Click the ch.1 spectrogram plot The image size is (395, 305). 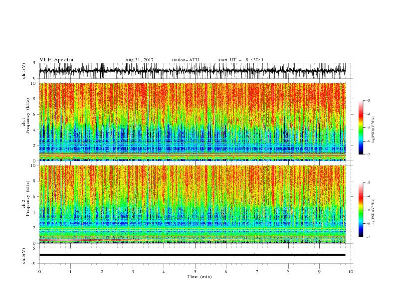(x=192, y=122)
